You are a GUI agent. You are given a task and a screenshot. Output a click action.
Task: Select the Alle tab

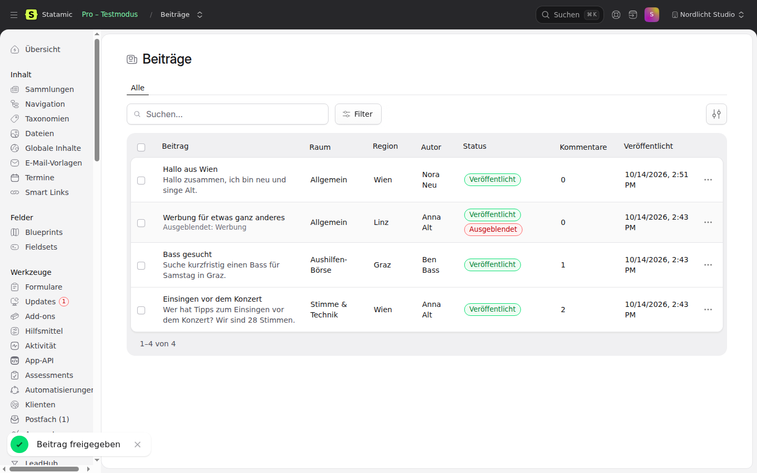138,88
